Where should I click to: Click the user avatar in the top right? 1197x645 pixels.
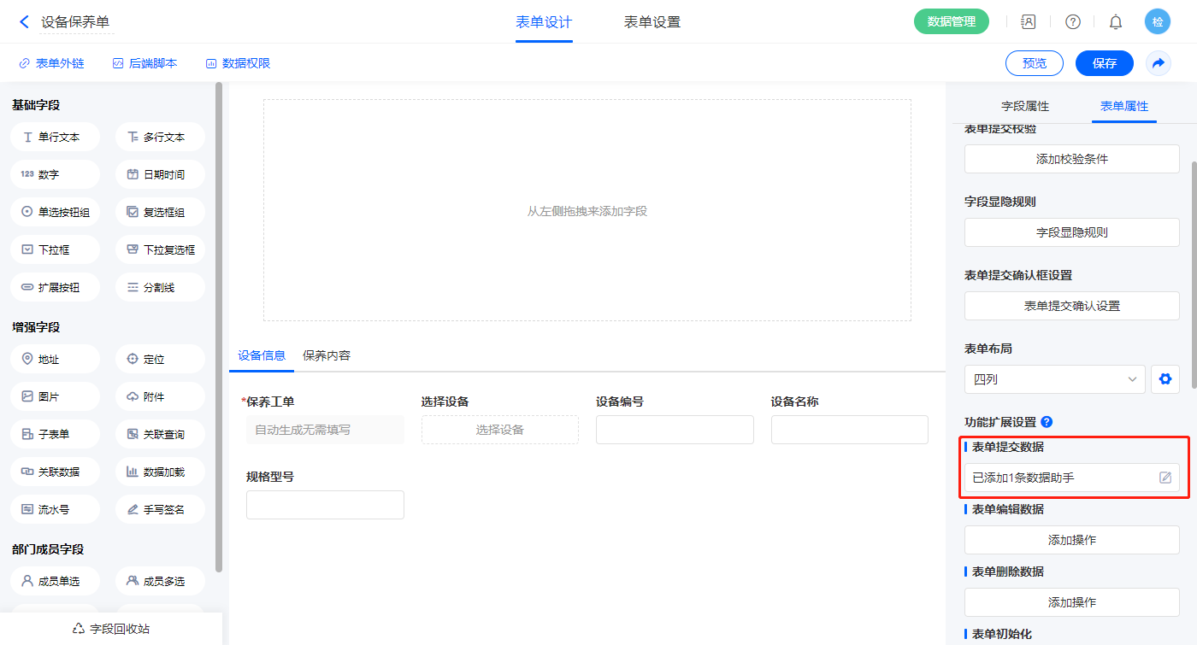(1158, 22)
